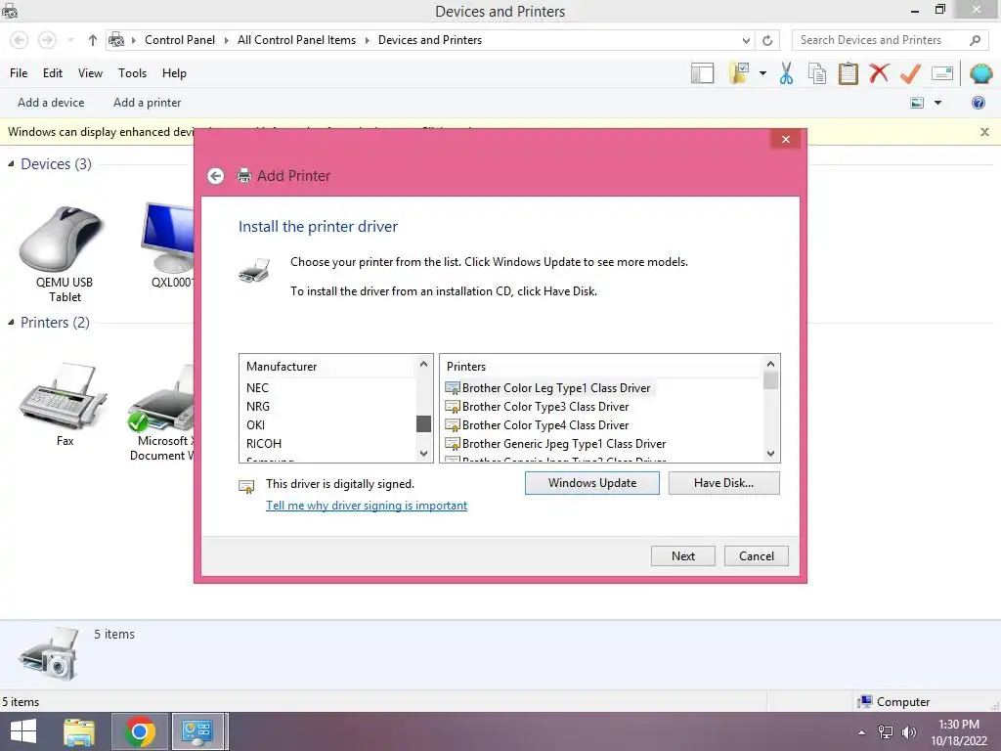Open the Edit menu
The height and width of the screenshot is (751, 1001).
[x=53, y=73]
